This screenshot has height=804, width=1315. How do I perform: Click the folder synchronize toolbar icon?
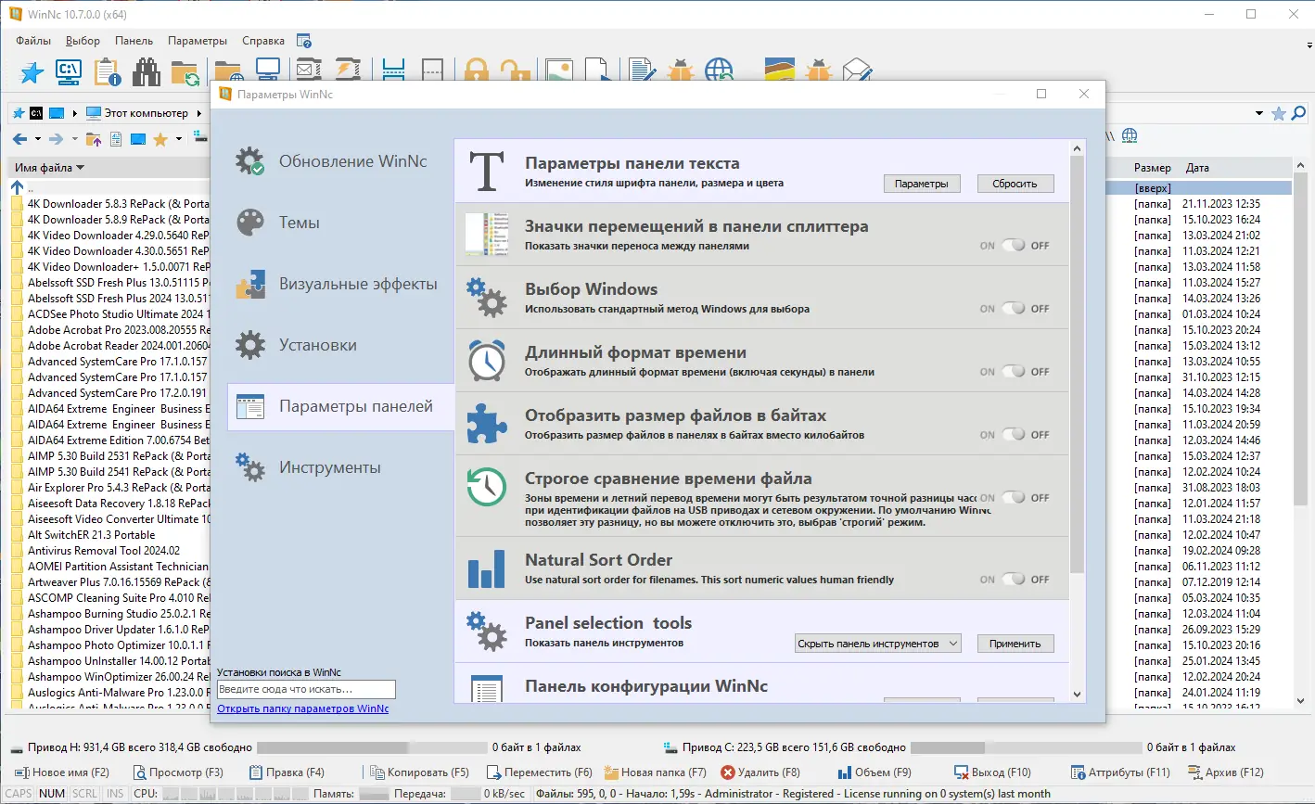pyautogui.click(x=185, y=72)
